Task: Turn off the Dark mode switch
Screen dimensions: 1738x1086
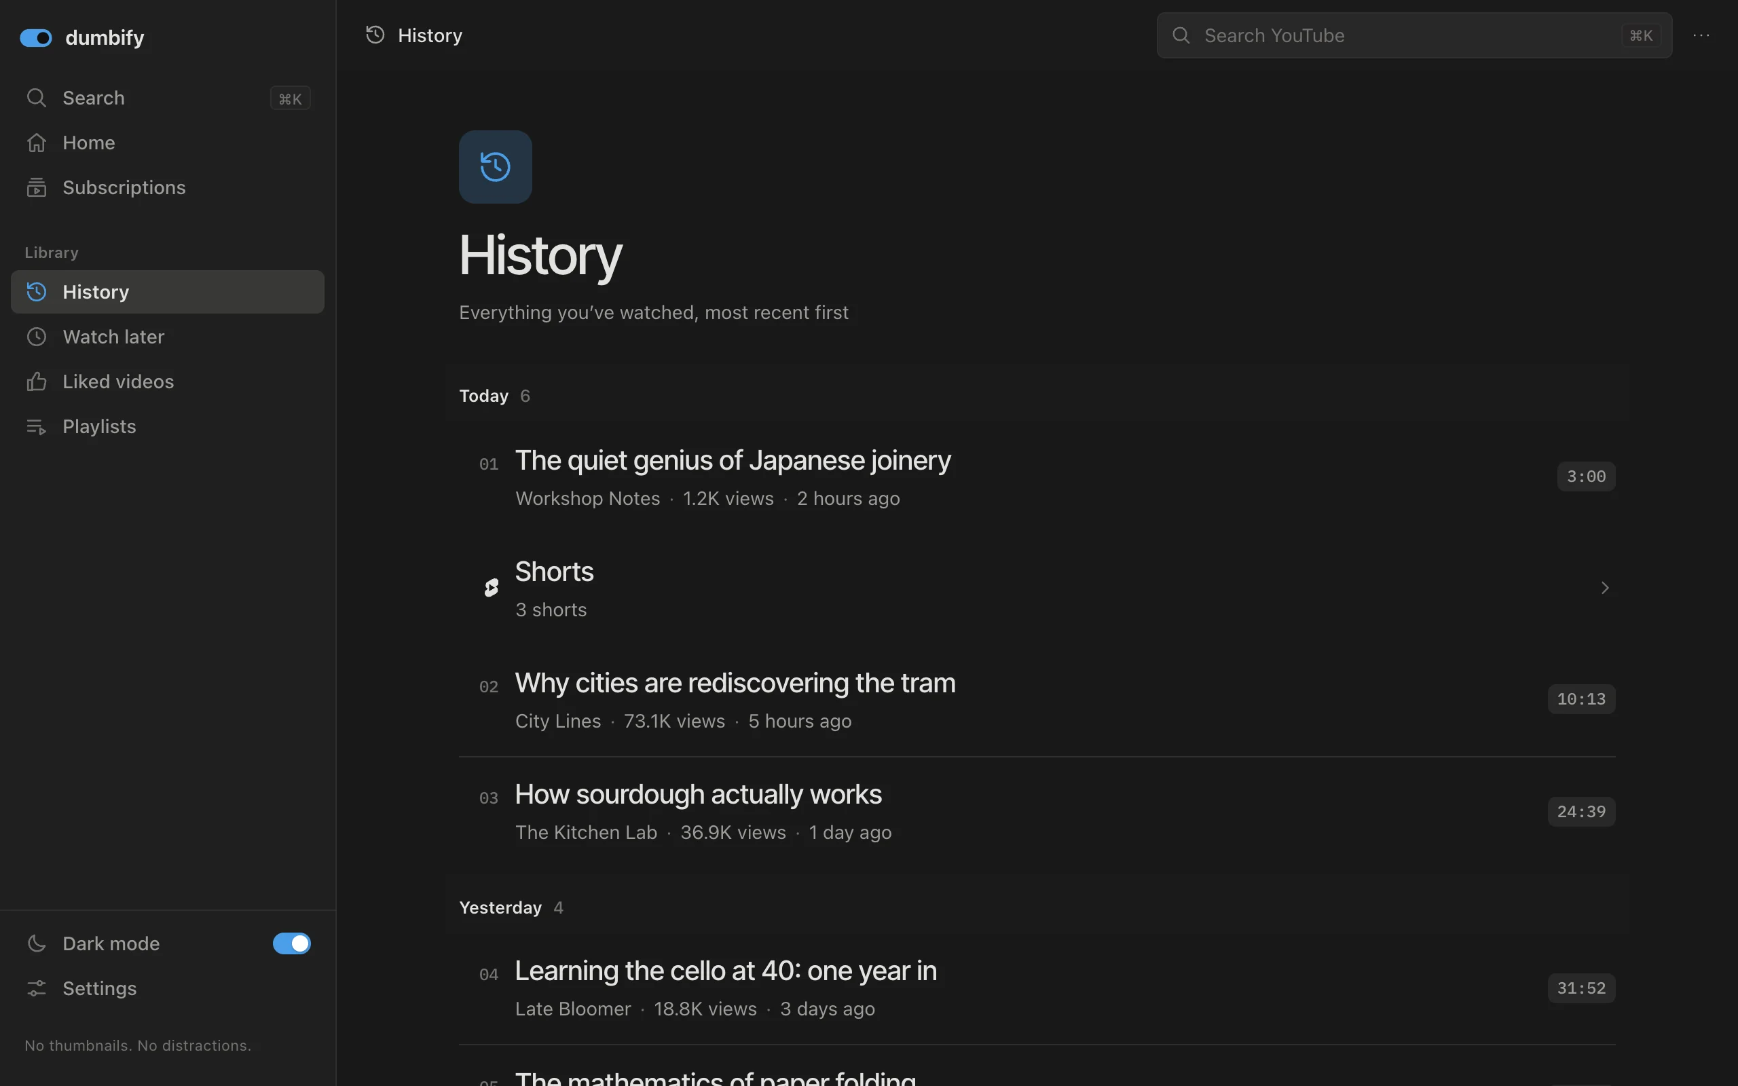Action: pos(291,943)
